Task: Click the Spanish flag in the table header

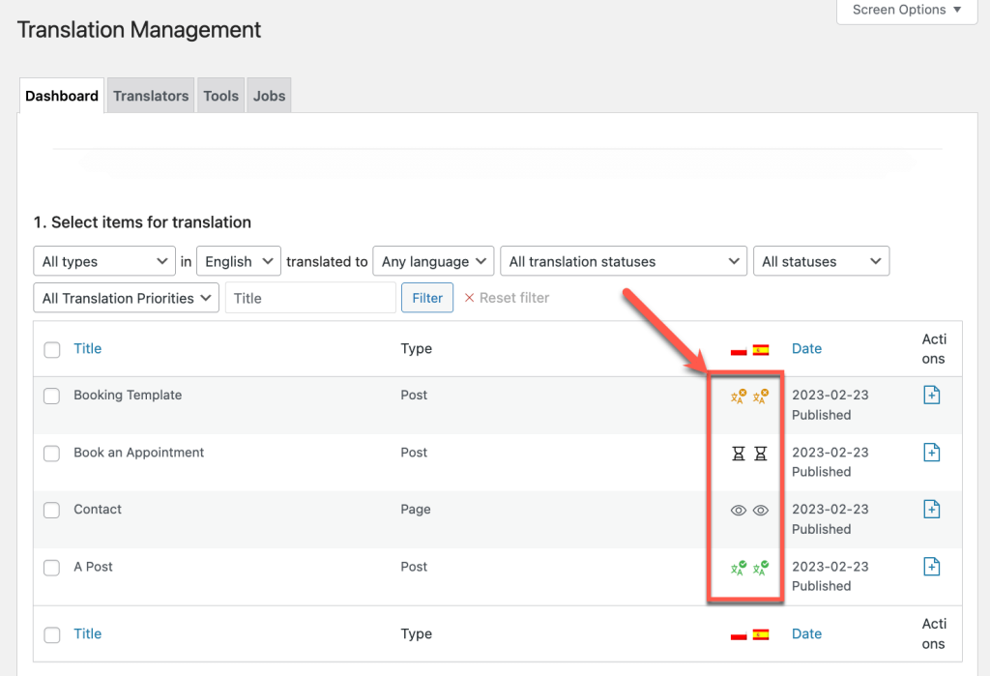Action: (761, 349)
